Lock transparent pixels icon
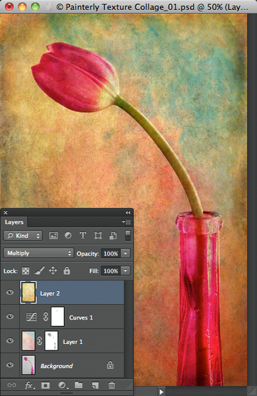 point(26,271)
